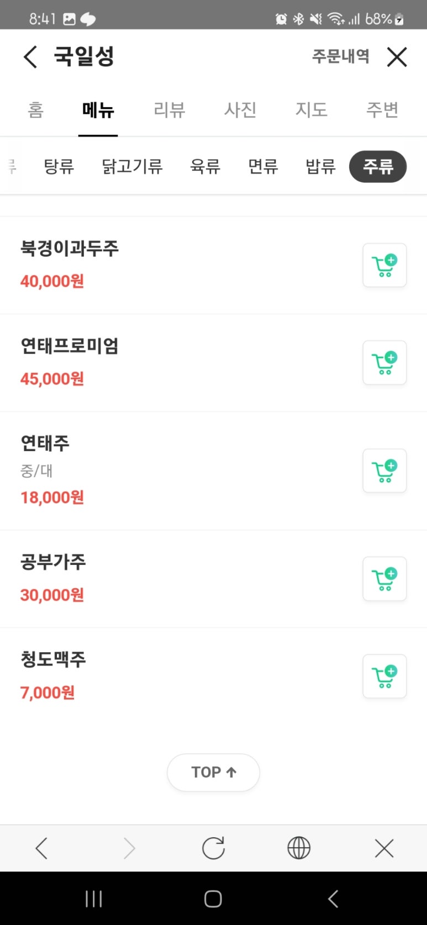Viewport: 427px width, 925px height.
Task: Reload the page with the refresh icon
Action: [213, 848]
